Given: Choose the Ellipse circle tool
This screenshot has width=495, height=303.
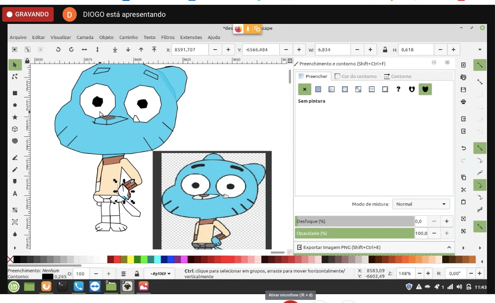Looking at the screenshot, I should (15, 105).
